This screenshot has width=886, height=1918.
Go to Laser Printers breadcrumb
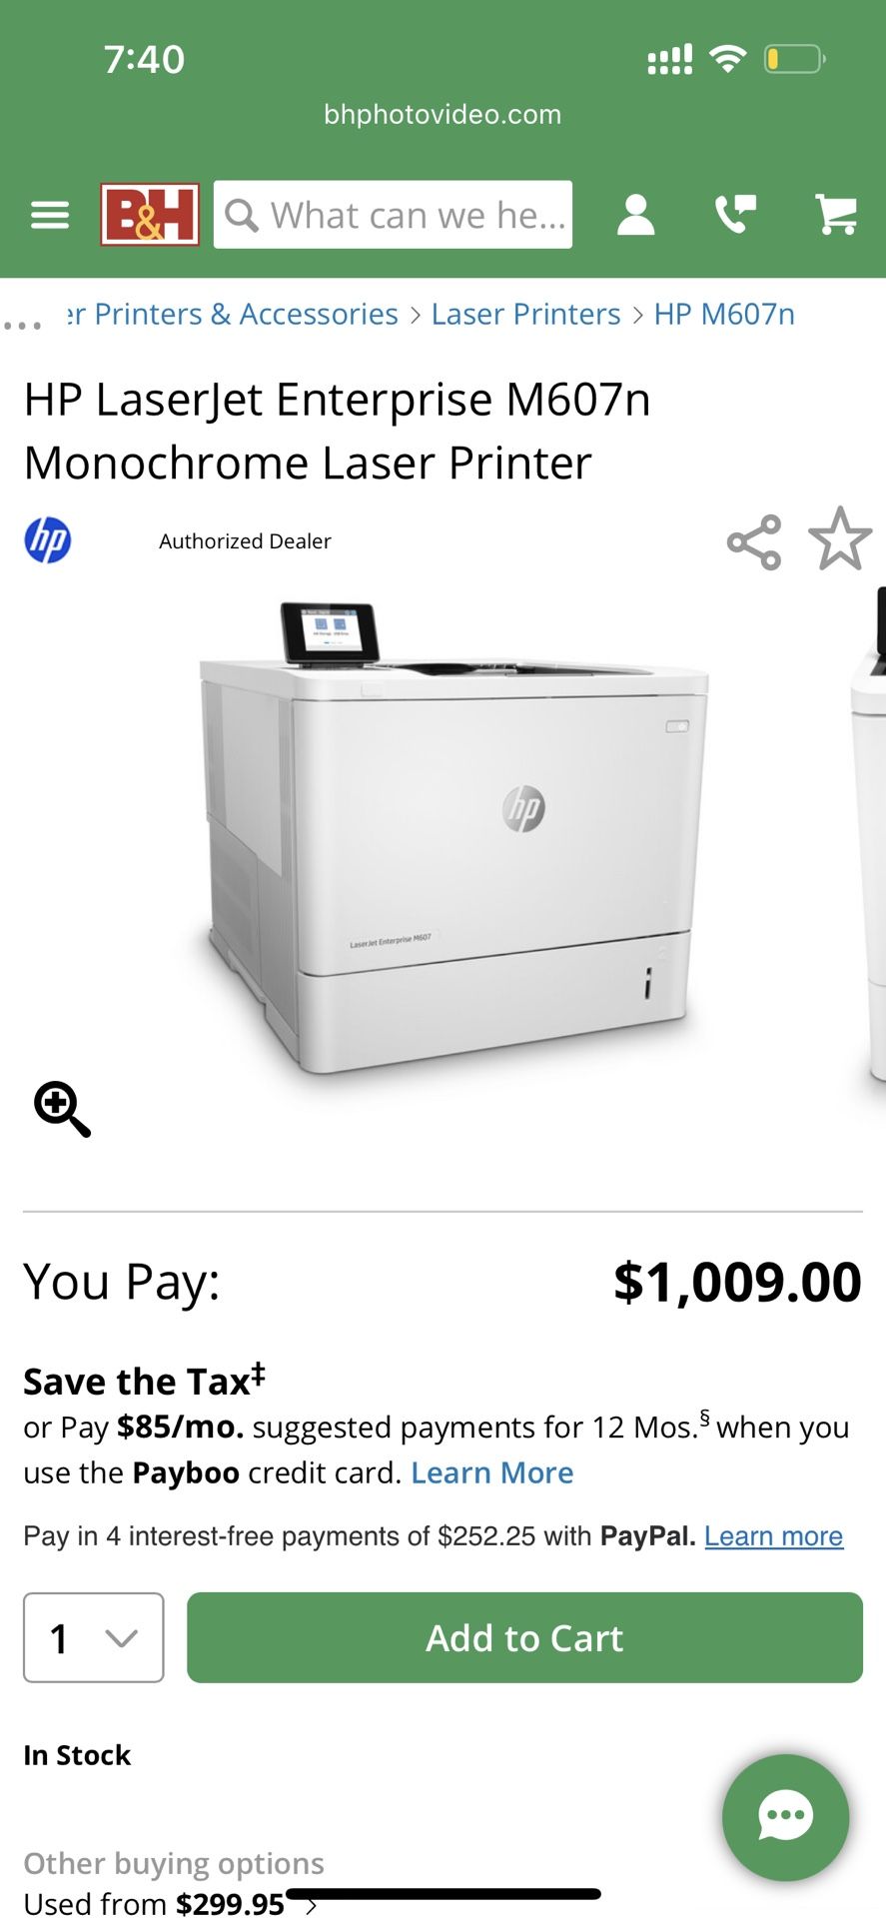pos(525,314)
